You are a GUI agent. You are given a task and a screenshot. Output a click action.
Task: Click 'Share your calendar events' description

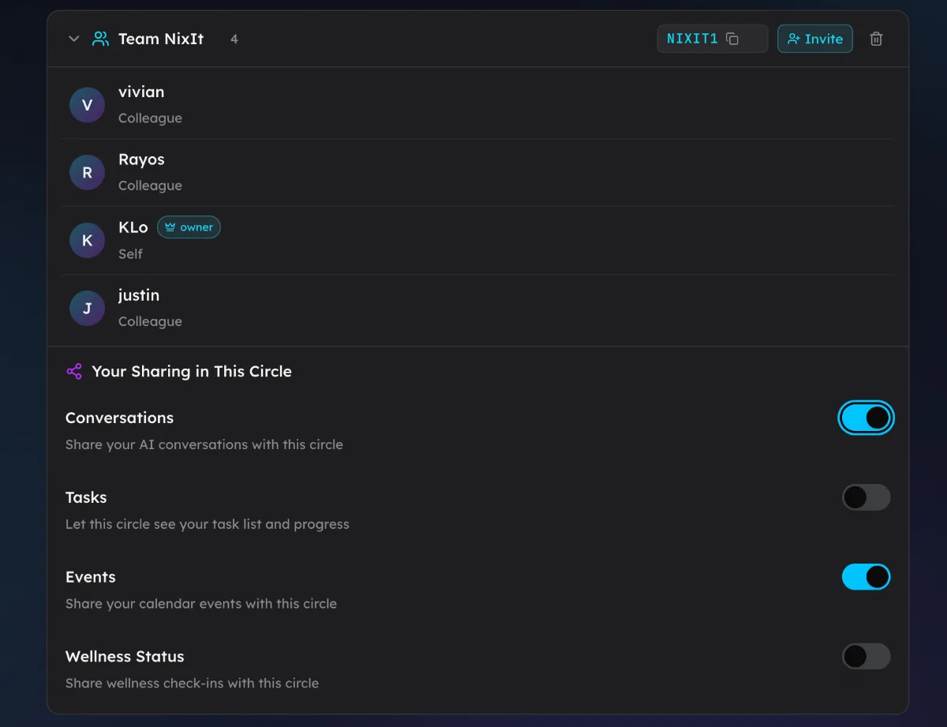(201, 604)
